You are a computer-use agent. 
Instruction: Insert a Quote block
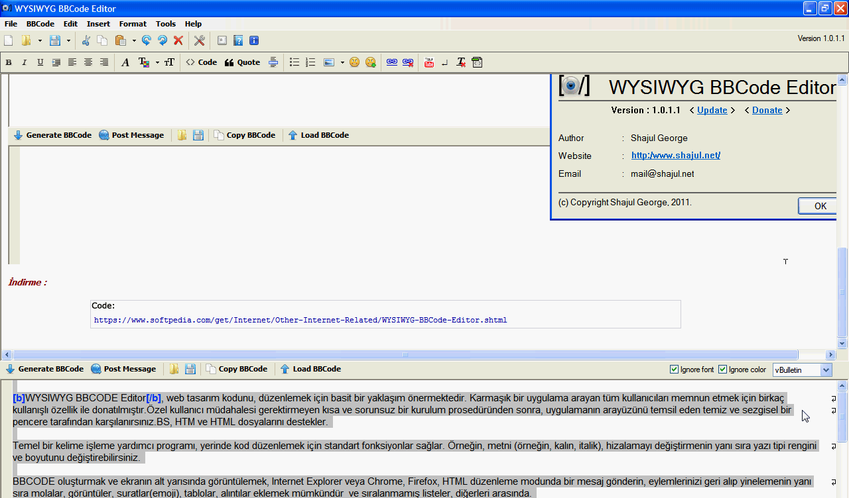(242, 63)
